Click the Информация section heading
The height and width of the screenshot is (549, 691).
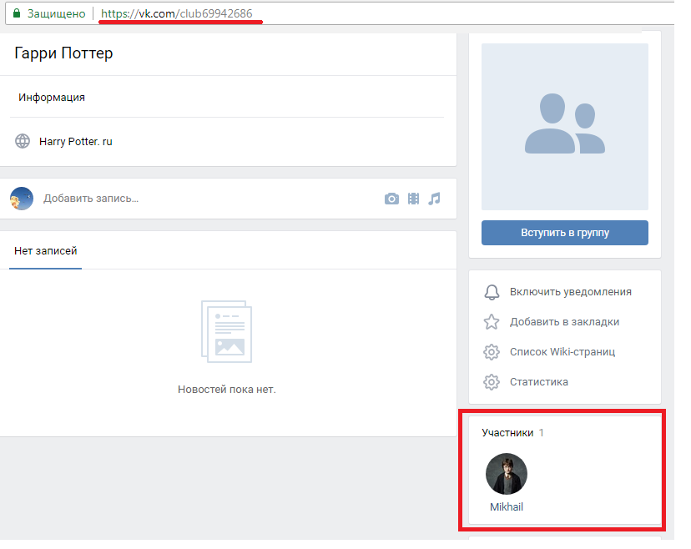pos(52,98)
